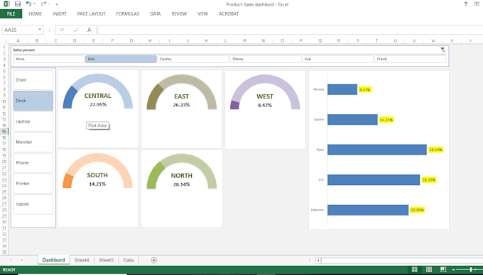Image resolution: width=483 pixels, height=275 pixels.
Task: Open the FORMULAS tab
Action: pyautogui.click(x=128, y=14)
